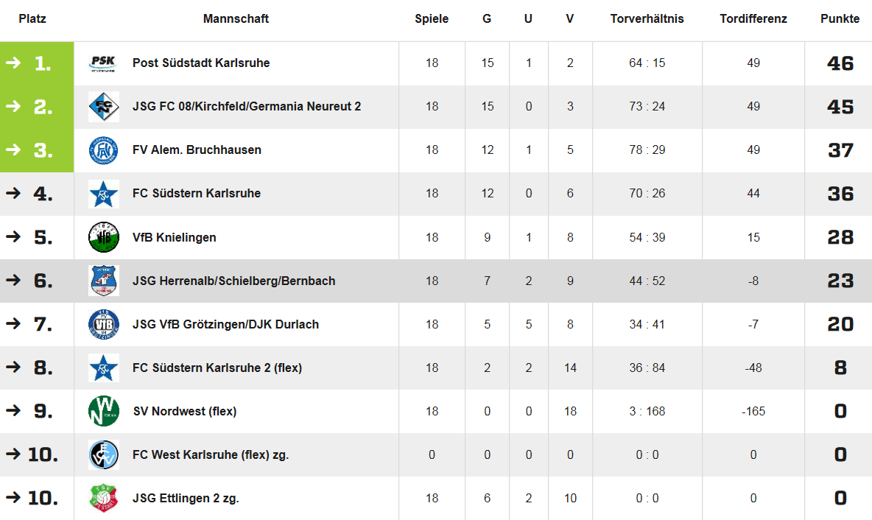Click the Tordifferenz column header

coord(753,18)
